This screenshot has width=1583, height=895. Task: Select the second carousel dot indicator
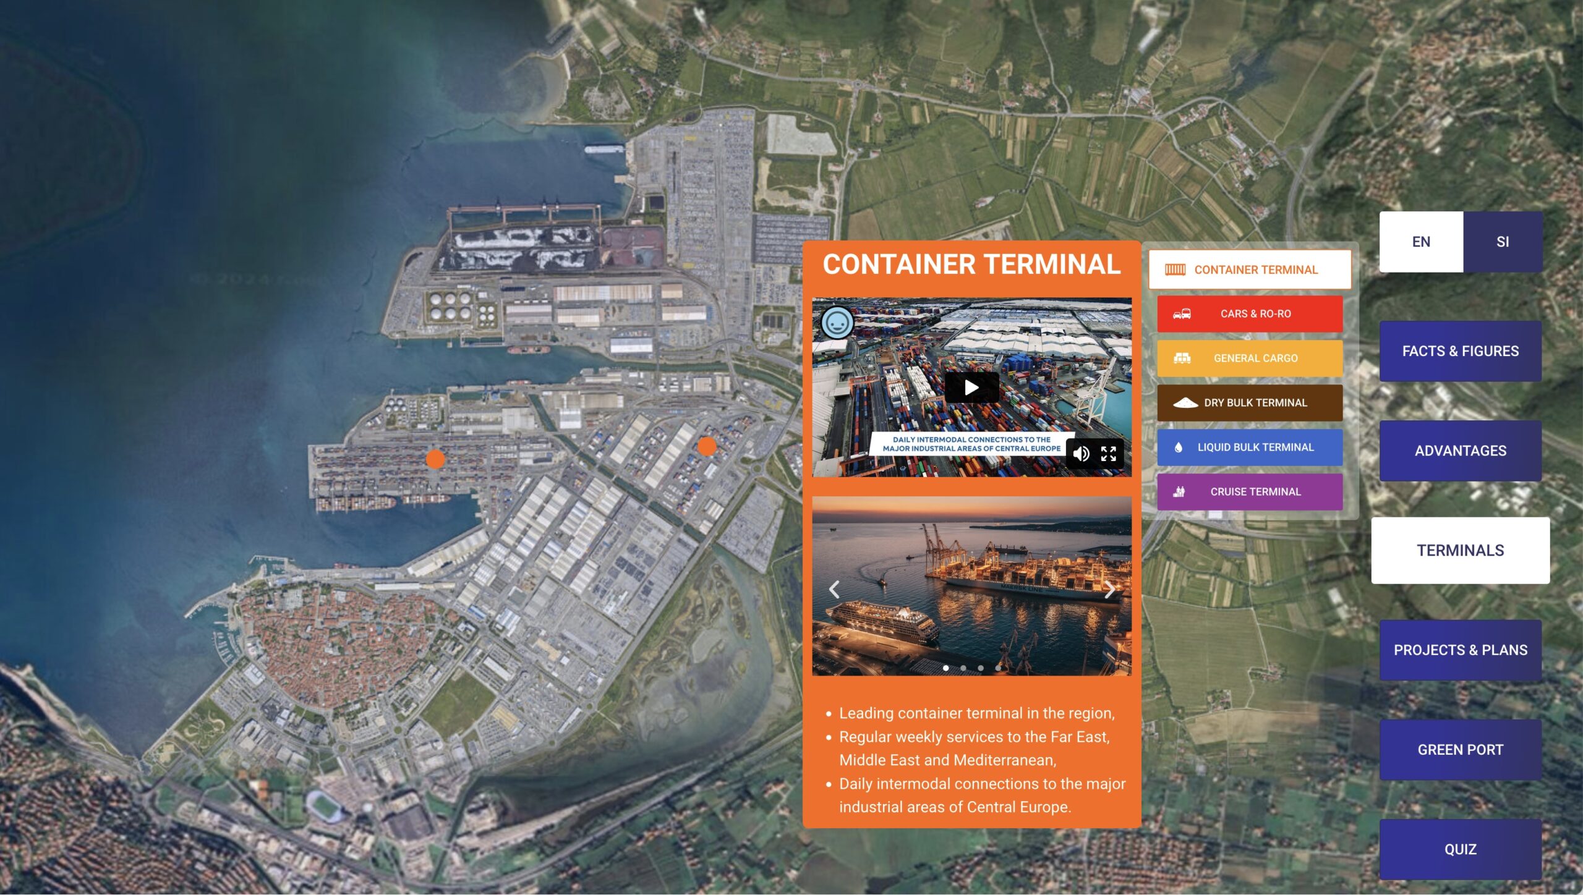coord(963,668)
